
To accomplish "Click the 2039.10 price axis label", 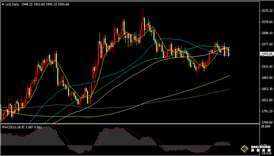I will pos(267,22).
